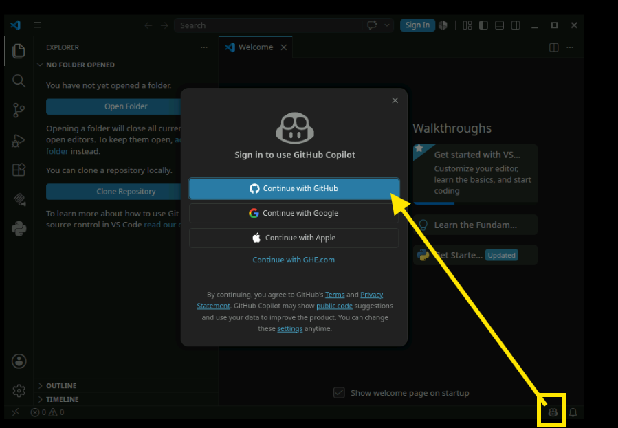The width and height of the screenshot is (618, 428).
Task: Open the Python sidebar icon
Action: (19, 228)
